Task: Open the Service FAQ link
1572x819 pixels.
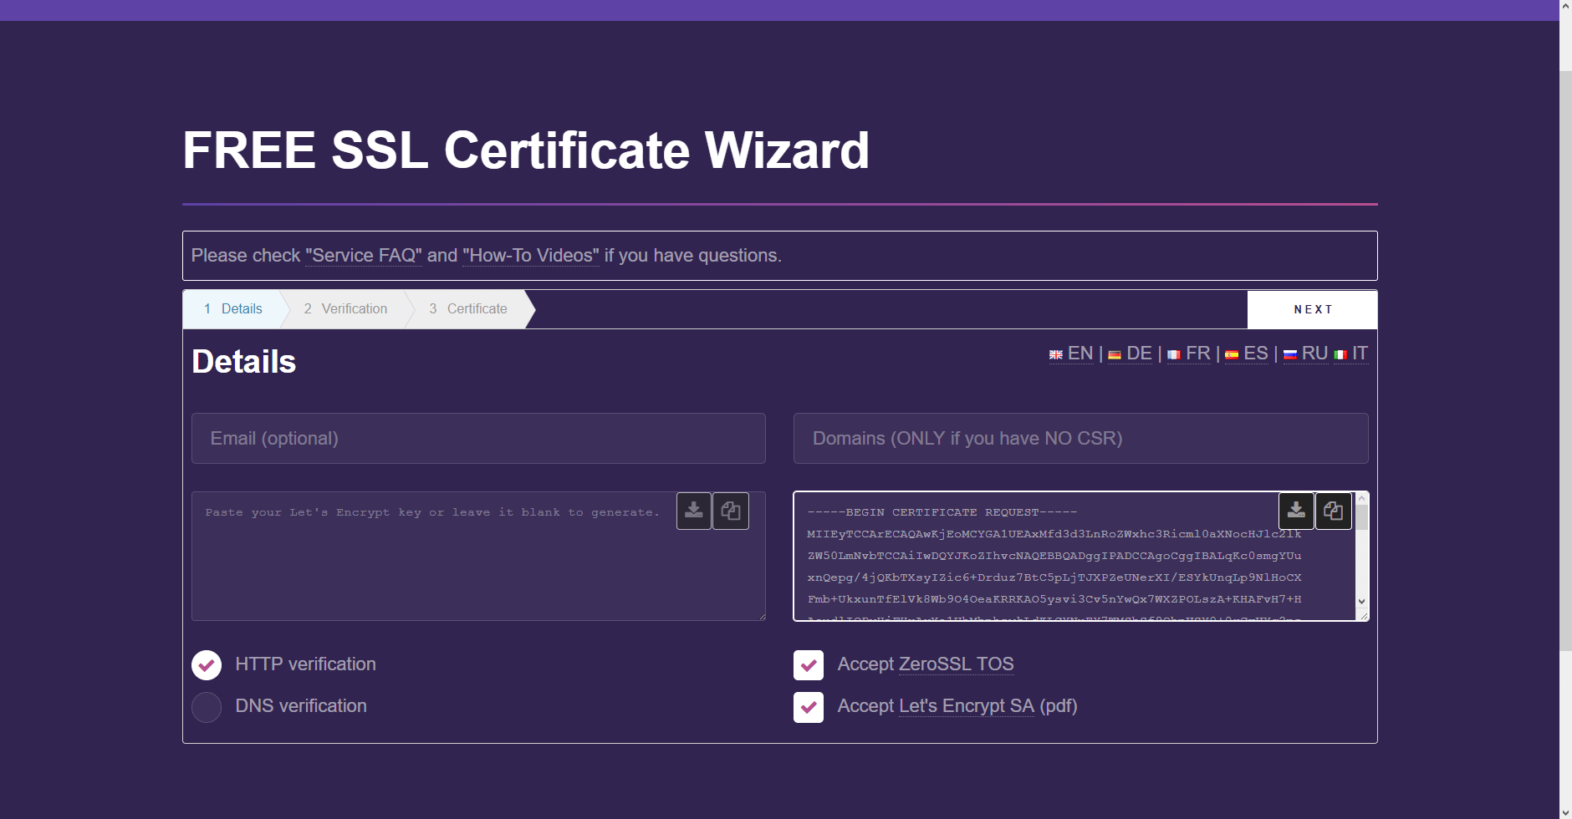Action: point(364,256)
